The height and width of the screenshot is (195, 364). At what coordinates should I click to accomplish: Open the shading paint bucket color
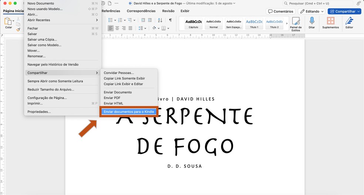pyautogui.click(x=154, y=28)
